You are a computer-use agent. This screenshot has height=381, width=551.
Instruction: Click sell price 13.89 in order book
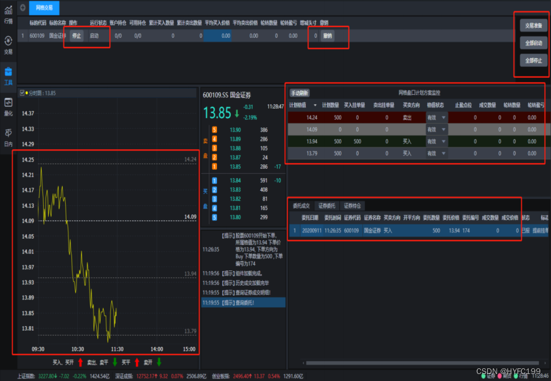235,139
